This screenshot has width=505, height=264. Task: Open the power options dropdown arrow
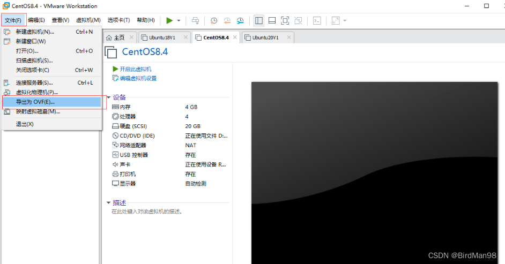point(179,20)
